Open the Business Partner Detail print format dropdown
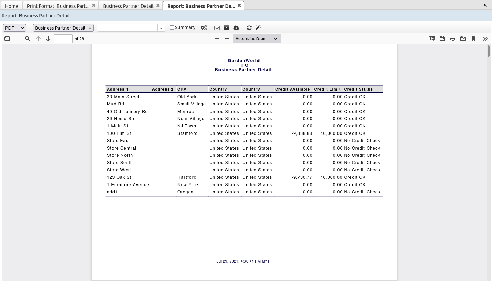Screen dimensions: 492x281 (x=63, y=28)
